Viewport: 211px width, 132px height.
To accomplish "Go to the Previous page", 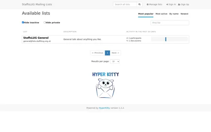I will 97,53.
